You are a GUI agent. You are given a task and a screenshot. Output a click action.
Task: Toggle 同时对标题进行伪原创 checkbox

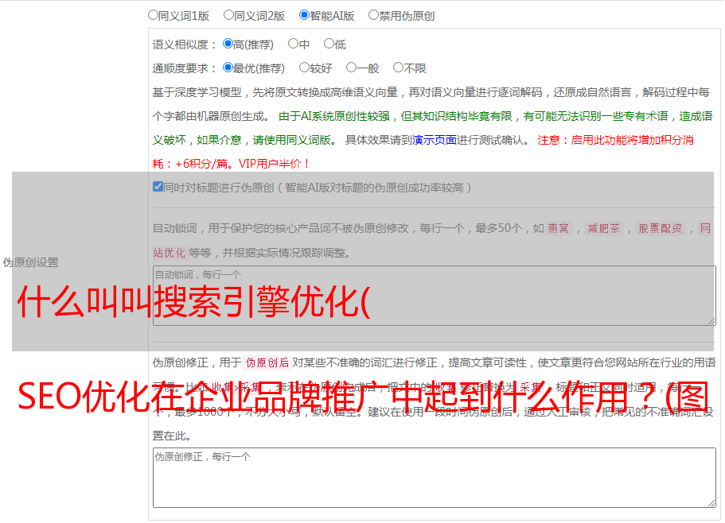pos(158,187)
